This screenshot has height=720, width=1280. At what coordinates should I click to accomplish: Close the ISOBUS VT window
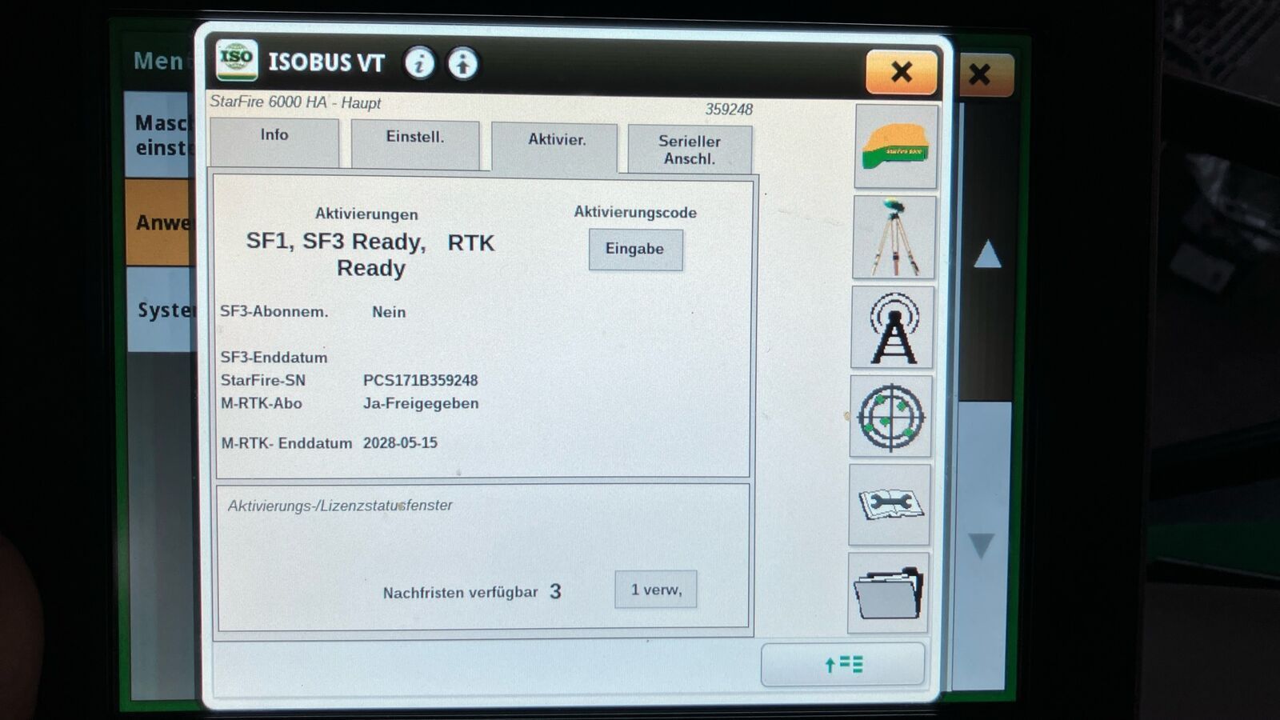pos(902,72)
